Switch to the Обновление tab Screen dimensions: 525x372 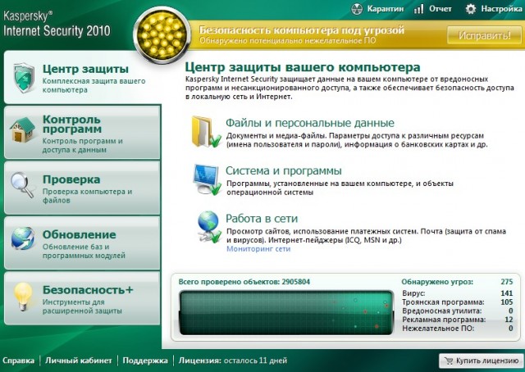click(x=82, y=243)
